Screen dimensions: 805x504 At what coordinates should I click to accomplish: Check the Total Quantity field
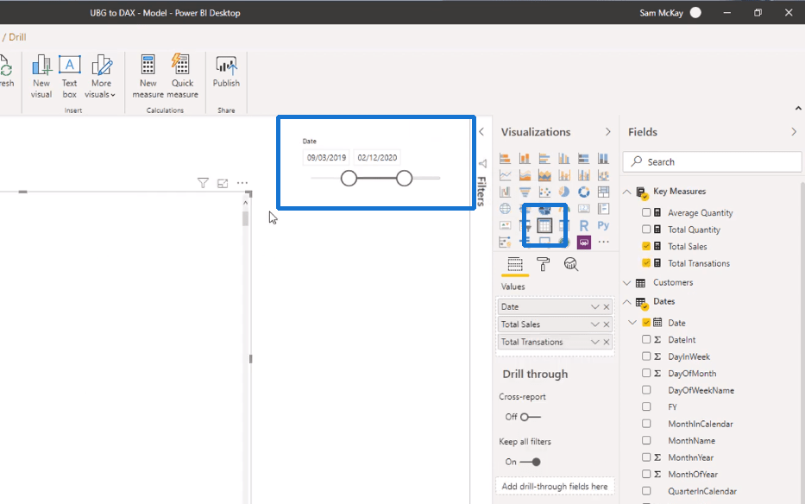pyautogui.click(x=646, y=230)
